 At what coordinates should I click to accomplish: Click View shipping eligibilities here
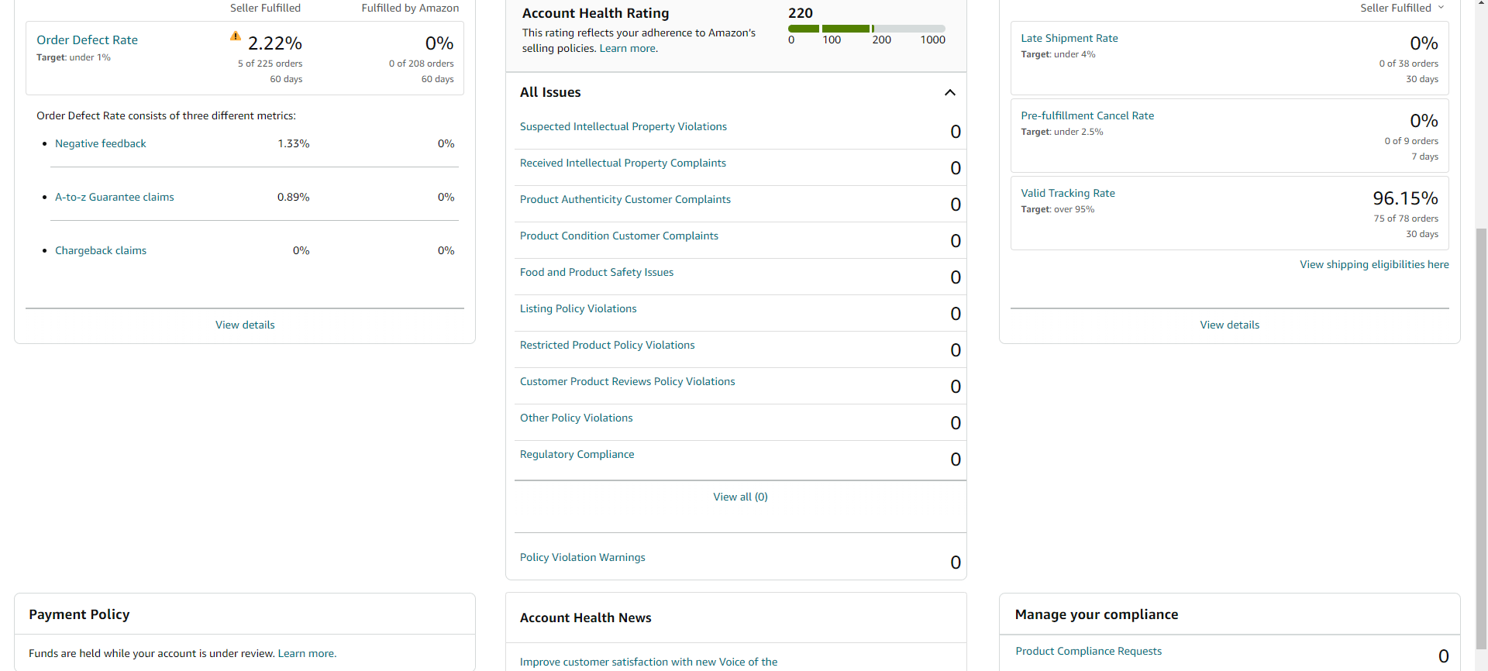[x=1374, y=264]
